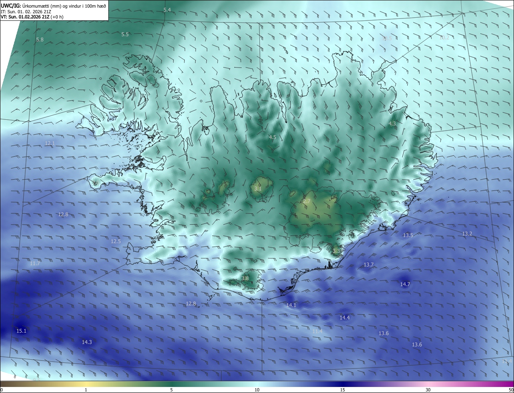Click the 13.7 value label over the sea
Screen dimensions: 514x393
coord(369,264)
